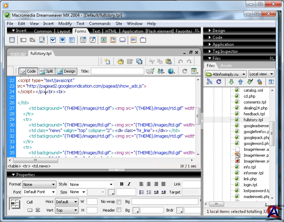Image resolution: width=284 pixels, height=222 pixels.
Task: Insert a radio button form element
Action: pyautogui.click(x=62, y=40)
